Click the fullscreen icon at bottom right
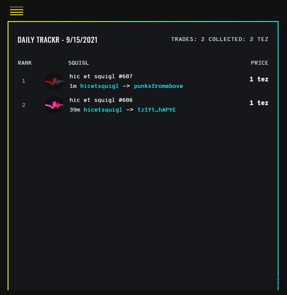 click(x=278, y=281)
